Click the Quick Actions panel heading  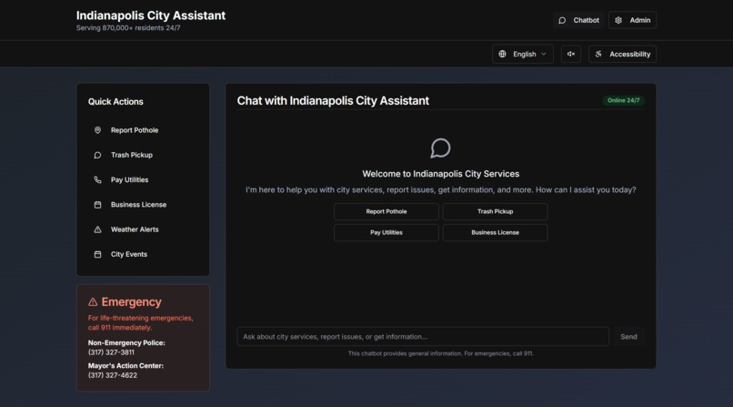(115, 101)
